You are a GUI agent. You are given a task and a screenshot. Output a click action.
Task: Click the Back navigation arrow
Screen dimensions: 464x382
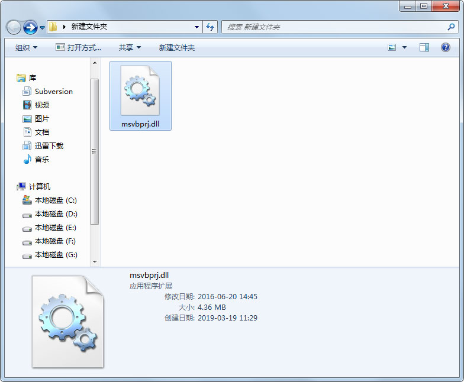pyautogui.click(x=13, y=27)
